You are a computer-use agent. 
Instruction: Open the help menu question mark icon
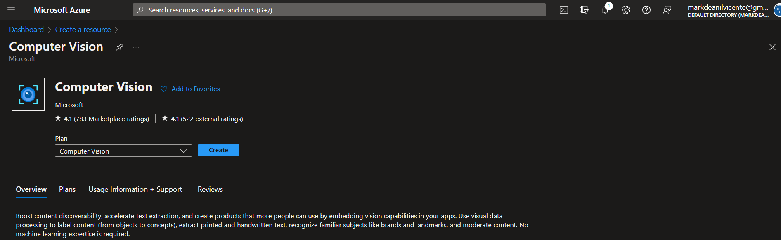click(646, 9)
